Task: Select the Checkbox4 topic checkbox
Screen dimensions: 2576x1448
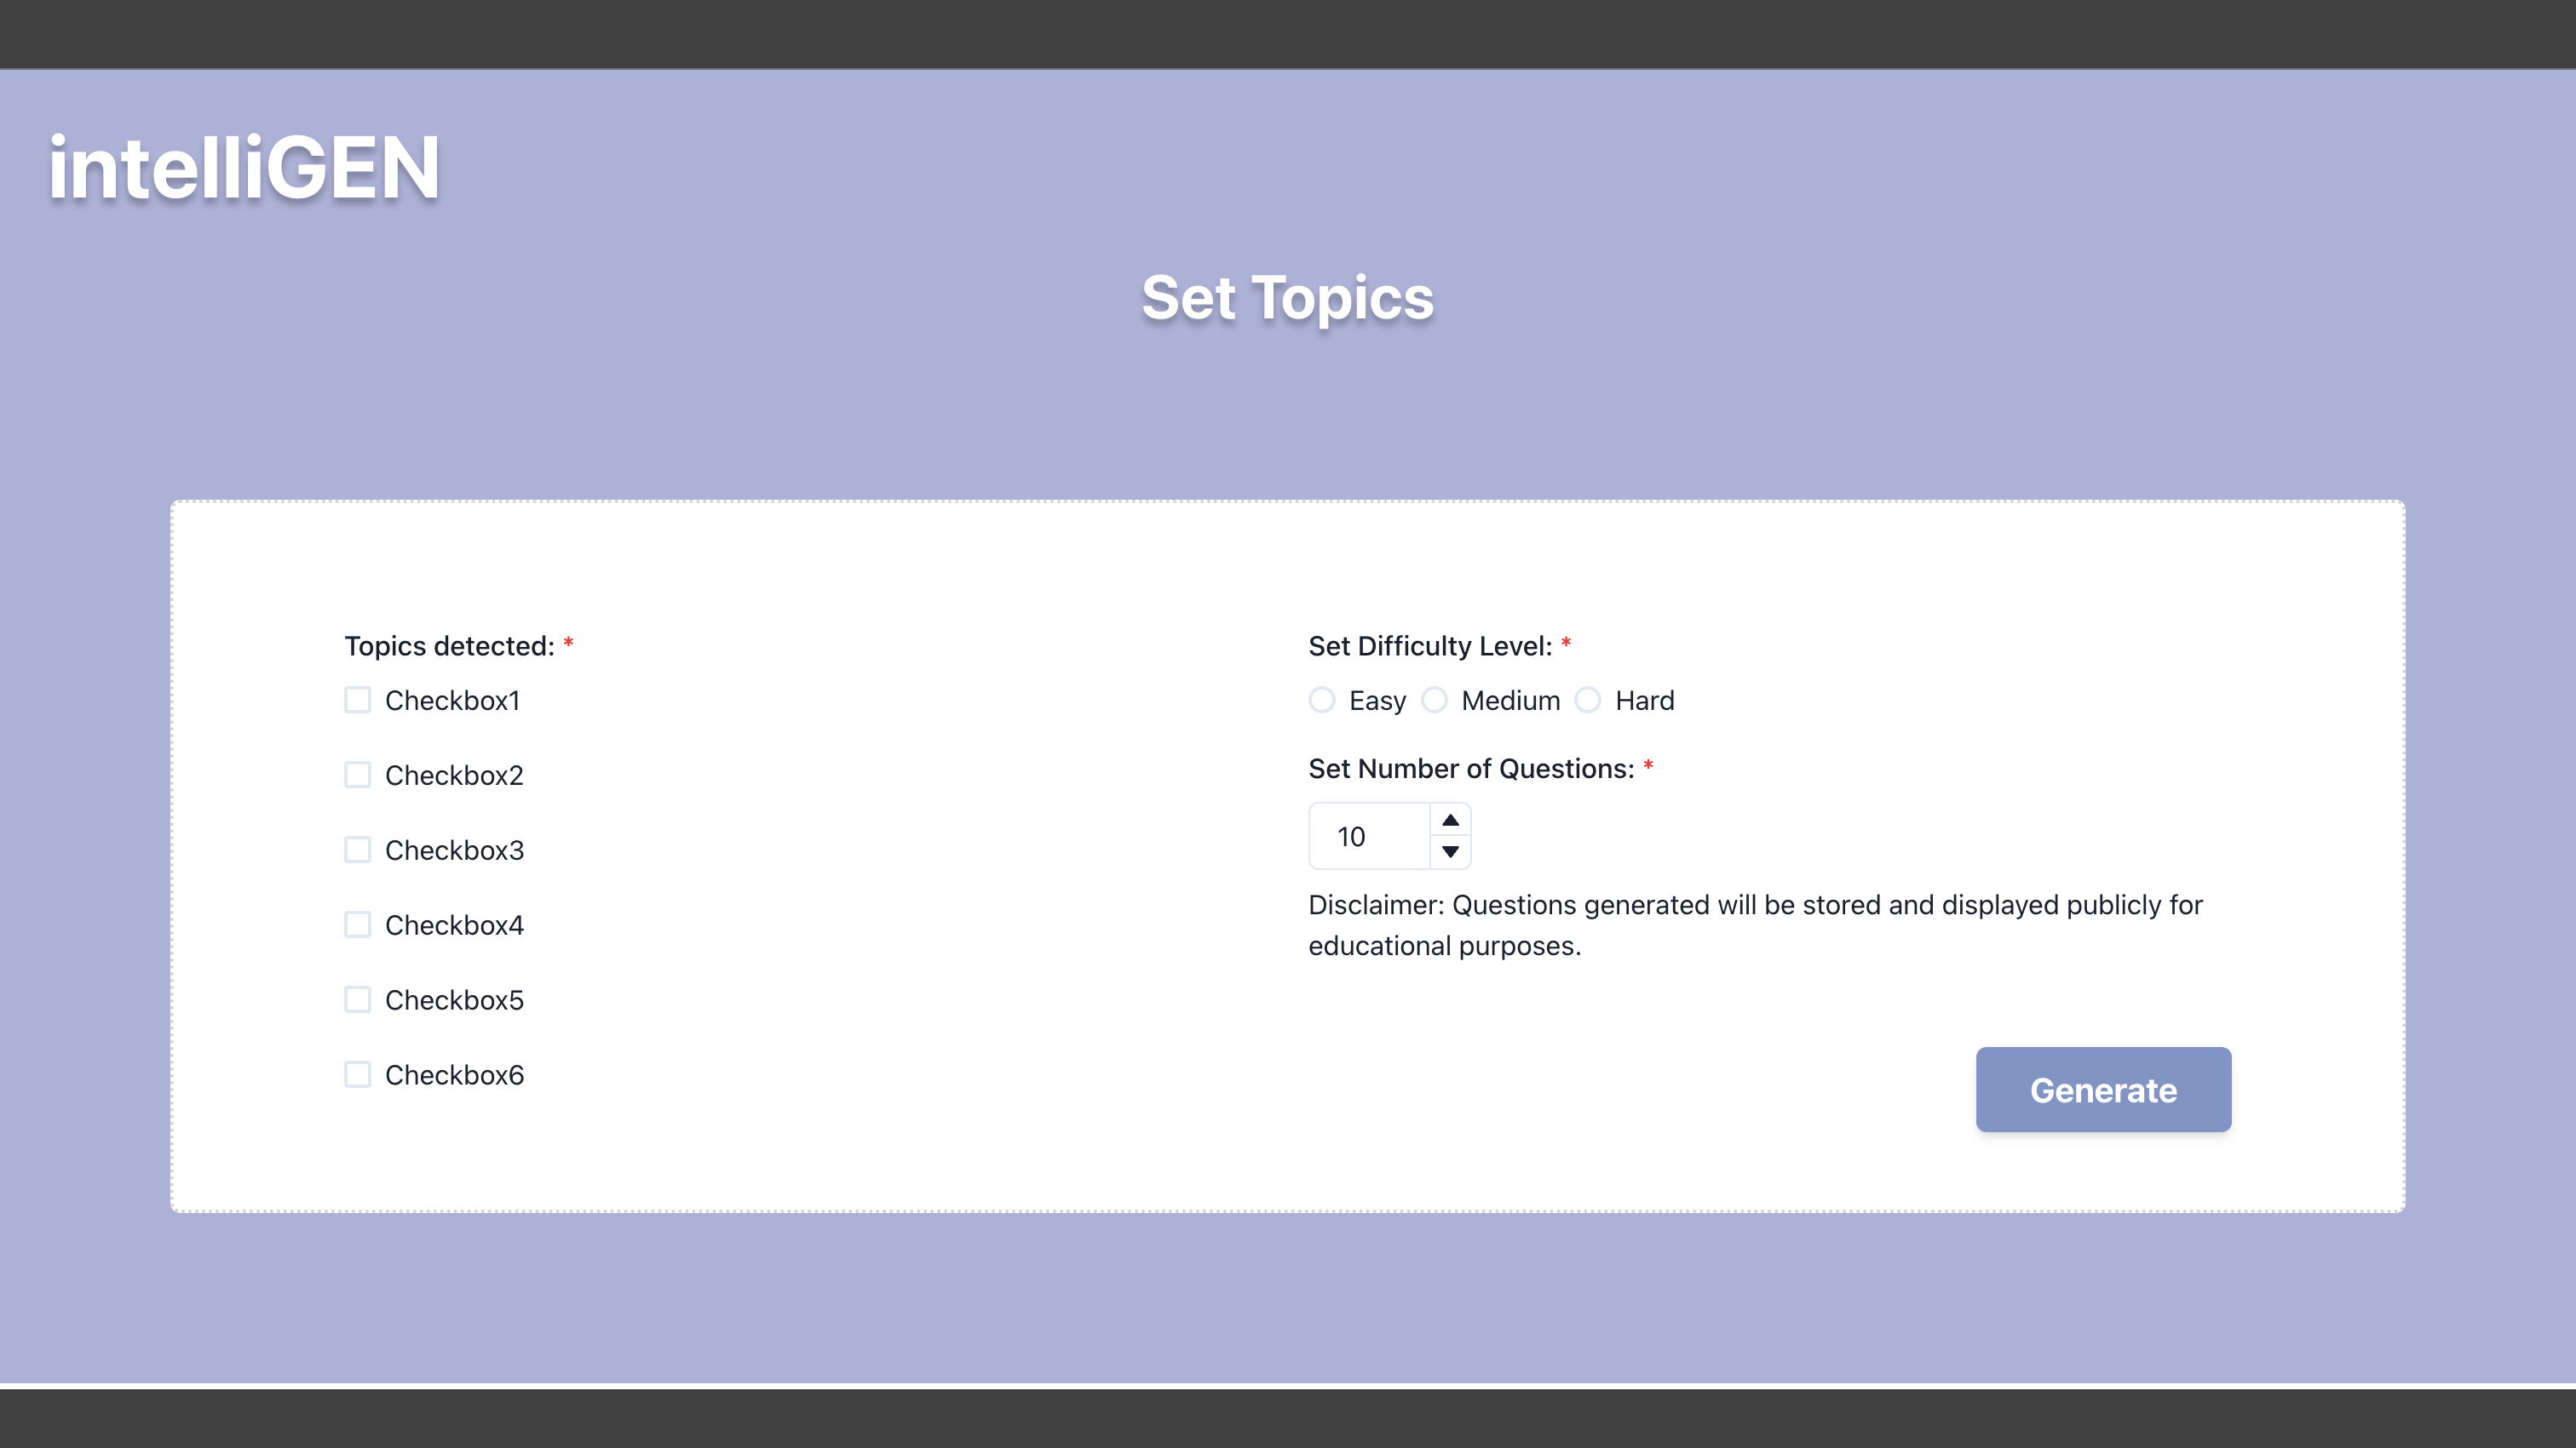Action: [x=357, y=924]
